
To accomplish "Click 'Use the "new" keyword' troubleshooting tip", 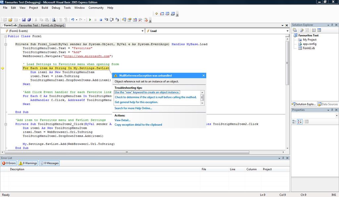I will point(147,92).
